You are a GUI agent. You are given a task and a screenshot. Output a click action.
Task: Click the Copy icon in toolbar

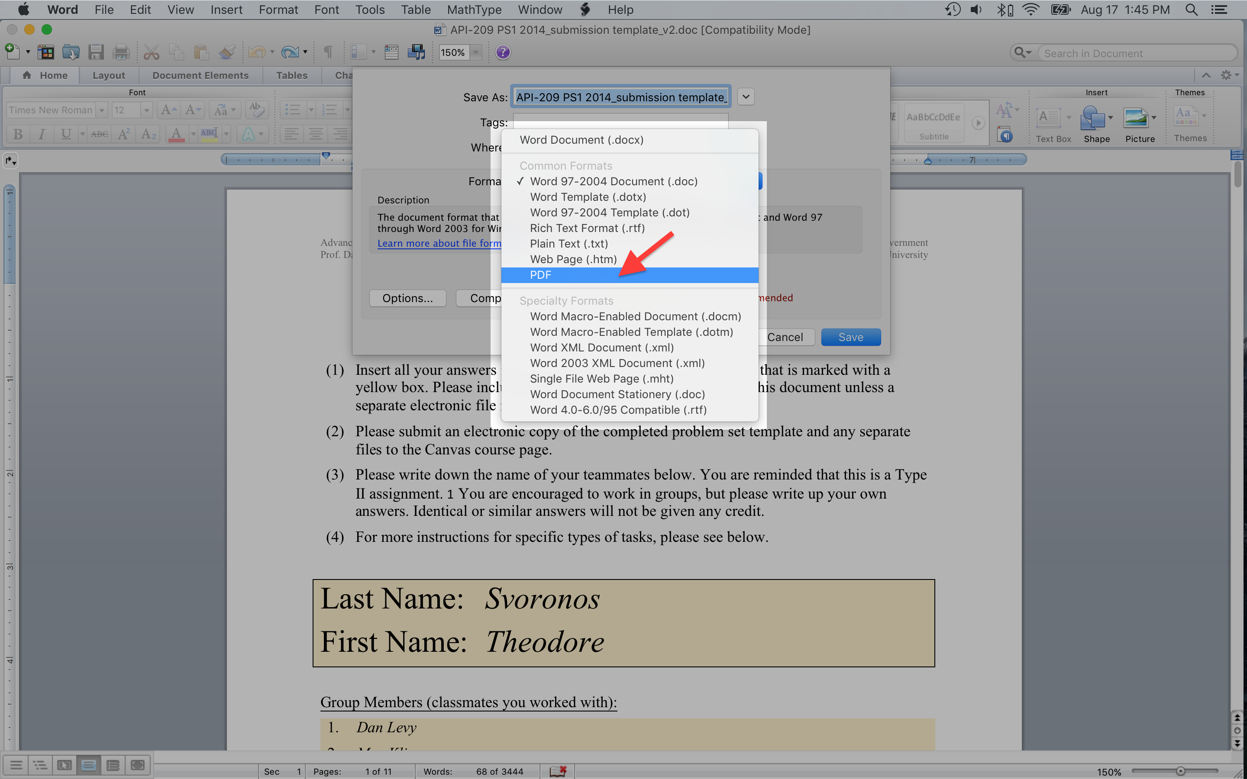pyautogui.click(x=176, y=52)
